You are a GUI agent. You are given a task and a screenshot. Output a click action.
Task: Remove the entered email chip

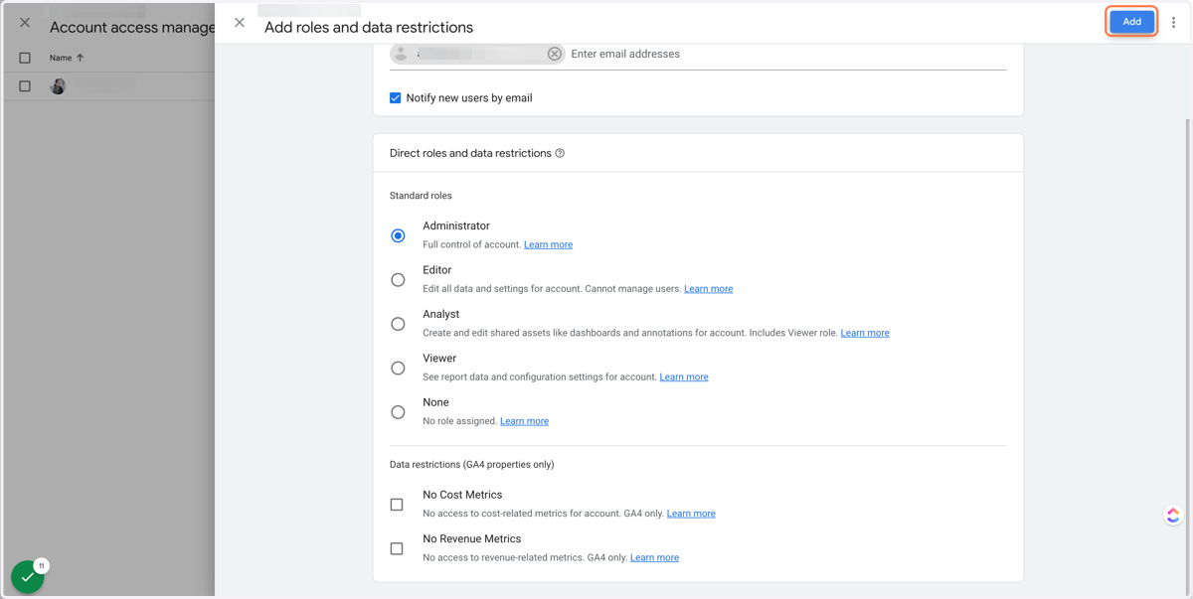(x=555, y=54)
